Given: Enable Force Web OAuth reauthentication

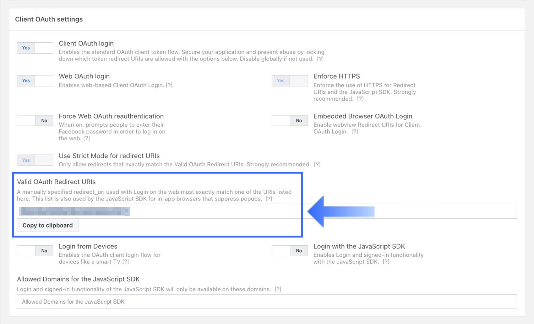Looking at the screenshot, I should click(35, 121).
